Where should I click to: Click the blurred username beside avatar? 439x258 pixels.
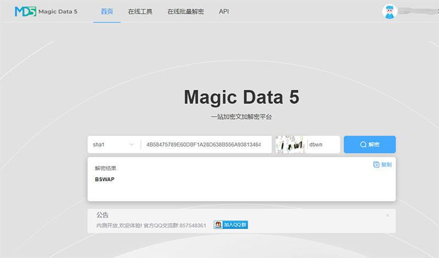(x=418, y=12)
